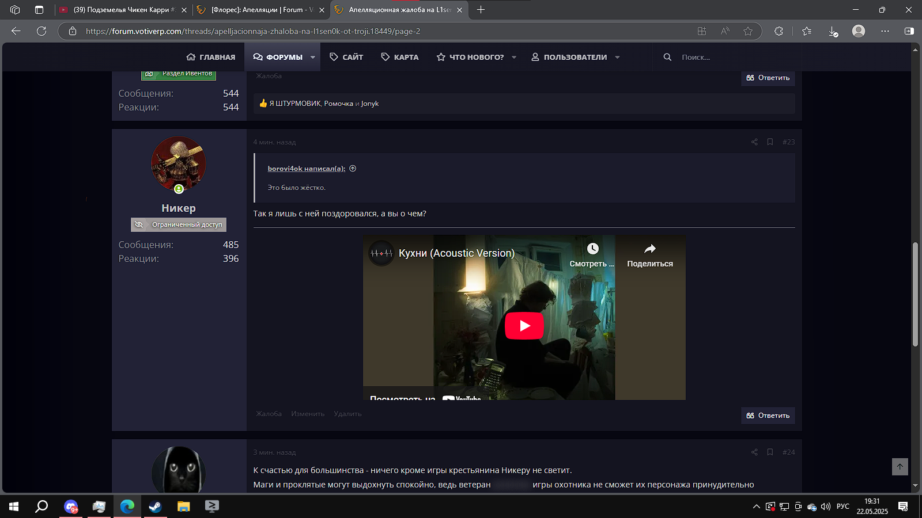
Task: Reload the page with refresh icon
Action: point(41,31)
